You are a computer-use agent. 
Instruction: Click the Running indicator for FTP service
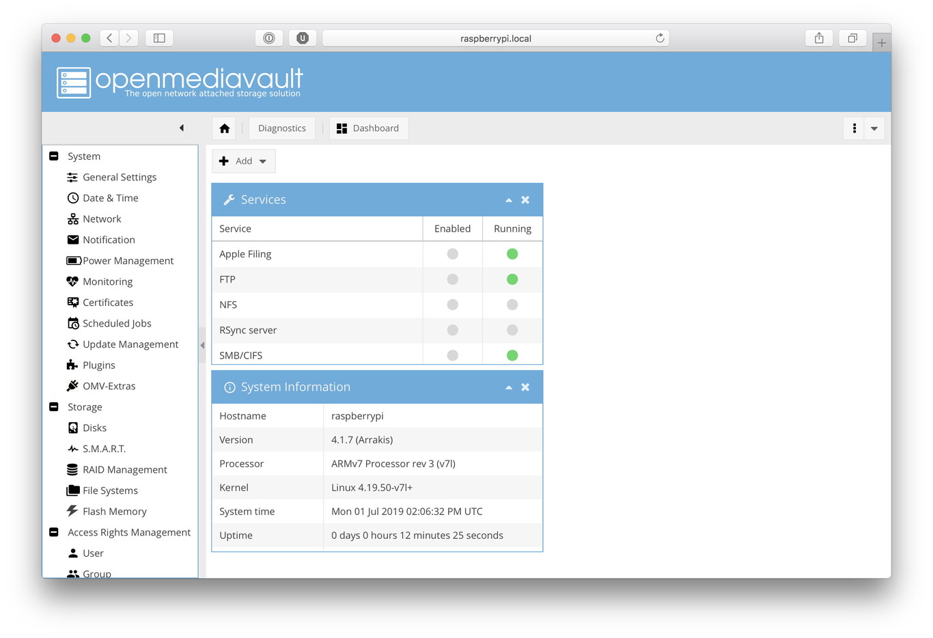tap(512, 279)
